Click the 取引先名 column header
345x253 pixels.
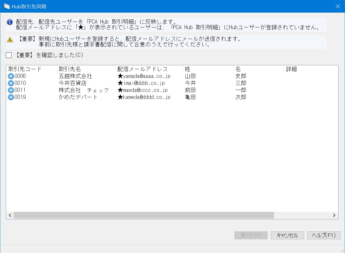[86, 69]
